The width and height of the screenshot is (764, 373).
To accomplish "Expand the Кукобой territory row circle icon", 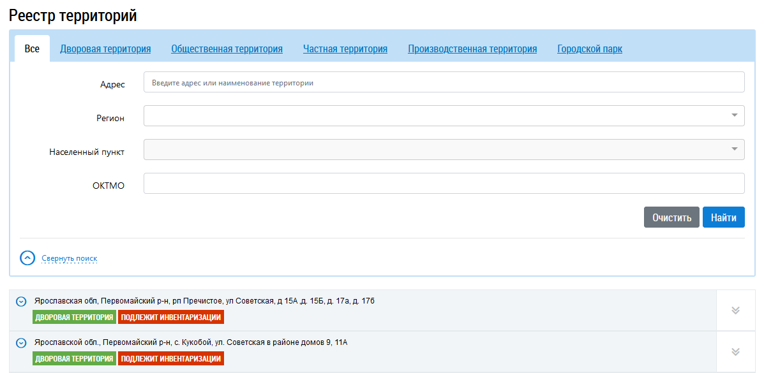I will coord(20,343).
